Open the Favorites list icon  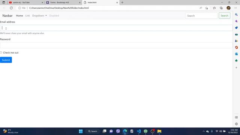[214, 8]
